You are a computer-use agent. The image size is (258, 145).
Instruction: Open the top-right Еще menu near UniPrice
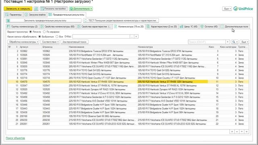point(227,8)
